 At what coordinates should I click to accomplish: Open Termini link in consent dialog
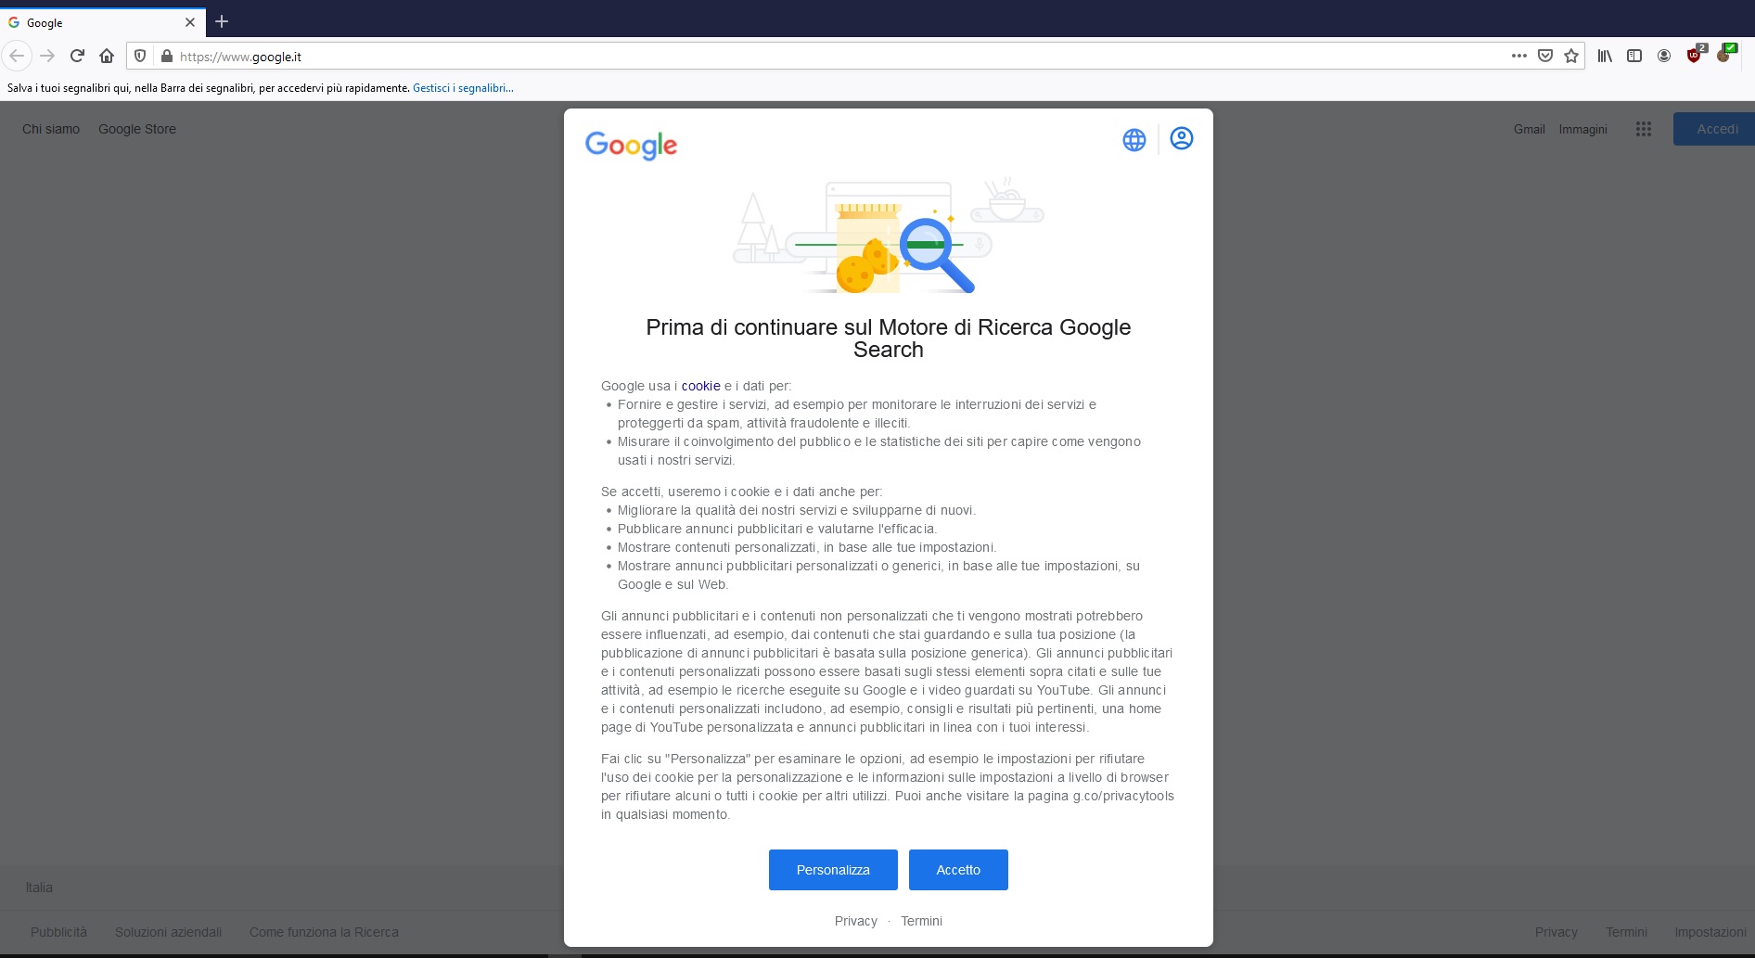pos(921,921)
